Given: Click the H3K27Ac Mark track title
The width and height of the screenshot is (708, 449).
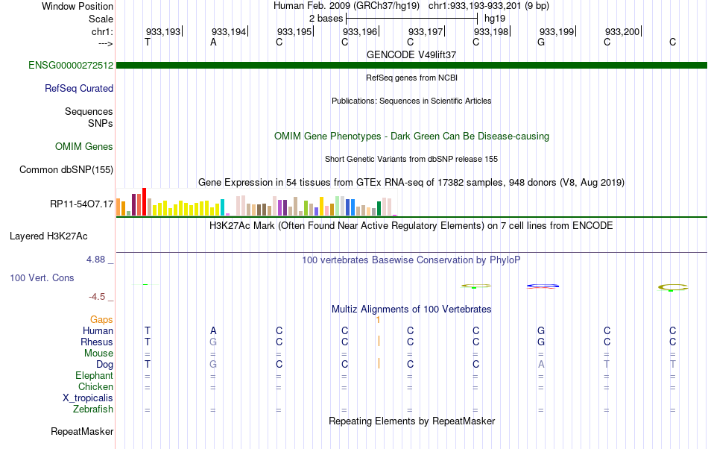Looking at the screenshot, I should coord(411,225).
